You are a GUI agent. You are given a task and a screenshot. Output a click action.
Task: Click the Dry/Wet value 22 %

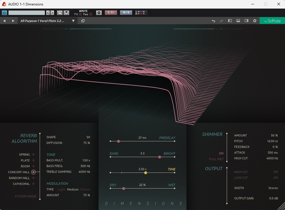point(142,185)
